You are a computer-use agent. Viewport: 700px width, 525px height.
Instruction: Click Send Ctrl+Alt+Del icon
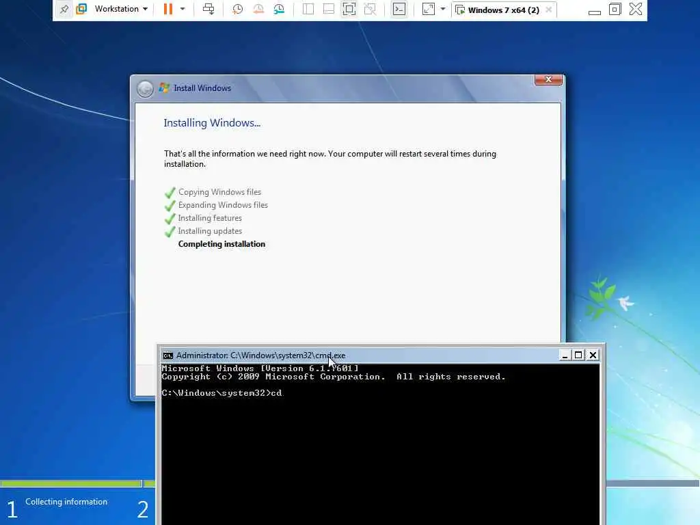pyautogui.click(x=208, y=9)
